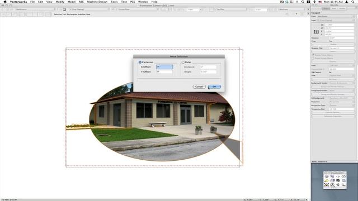Open the active layer dropdown in view bar
This screenshot has height=201, width=358.
pyautogui.click(x=89, y=9)
